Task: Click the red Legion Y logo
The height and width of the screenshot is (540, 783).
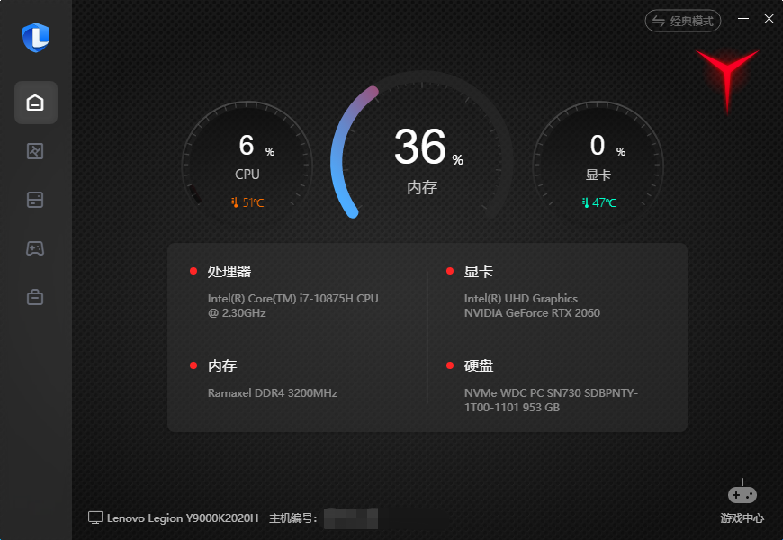Action: click(x=727, y=81)
